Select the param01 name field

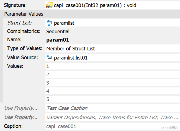pyautogui.click(x=112, y=40)
